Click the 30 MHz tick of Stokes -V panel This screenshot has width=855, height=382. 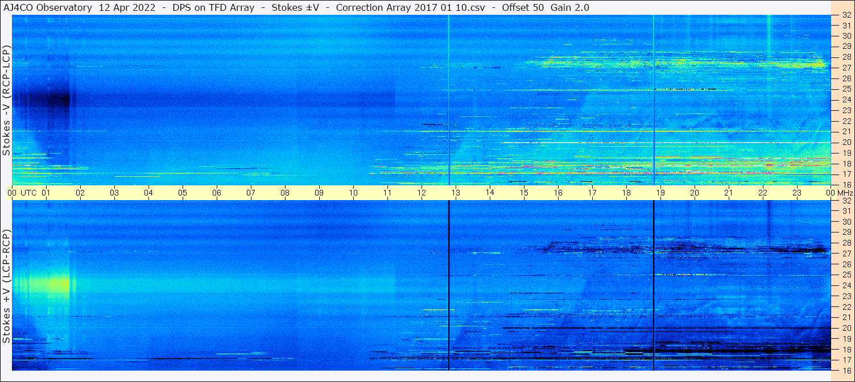pos(846,36)
